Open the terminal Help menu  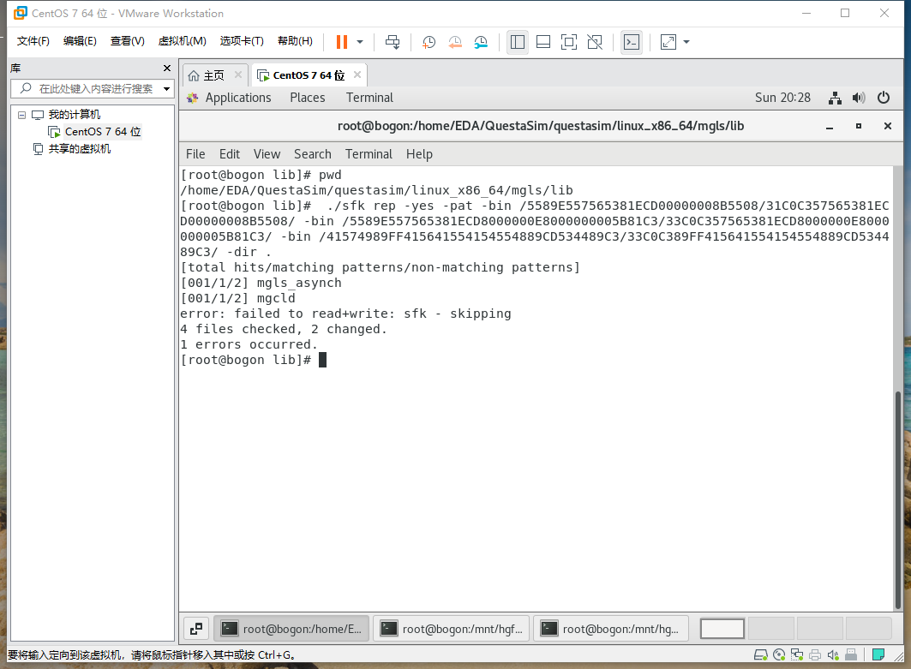(x=419, y=154)
